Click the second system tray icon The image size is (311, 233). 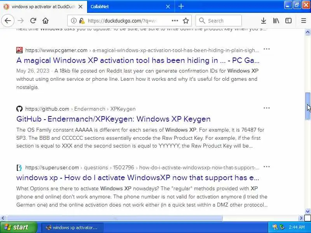[282, 227]
